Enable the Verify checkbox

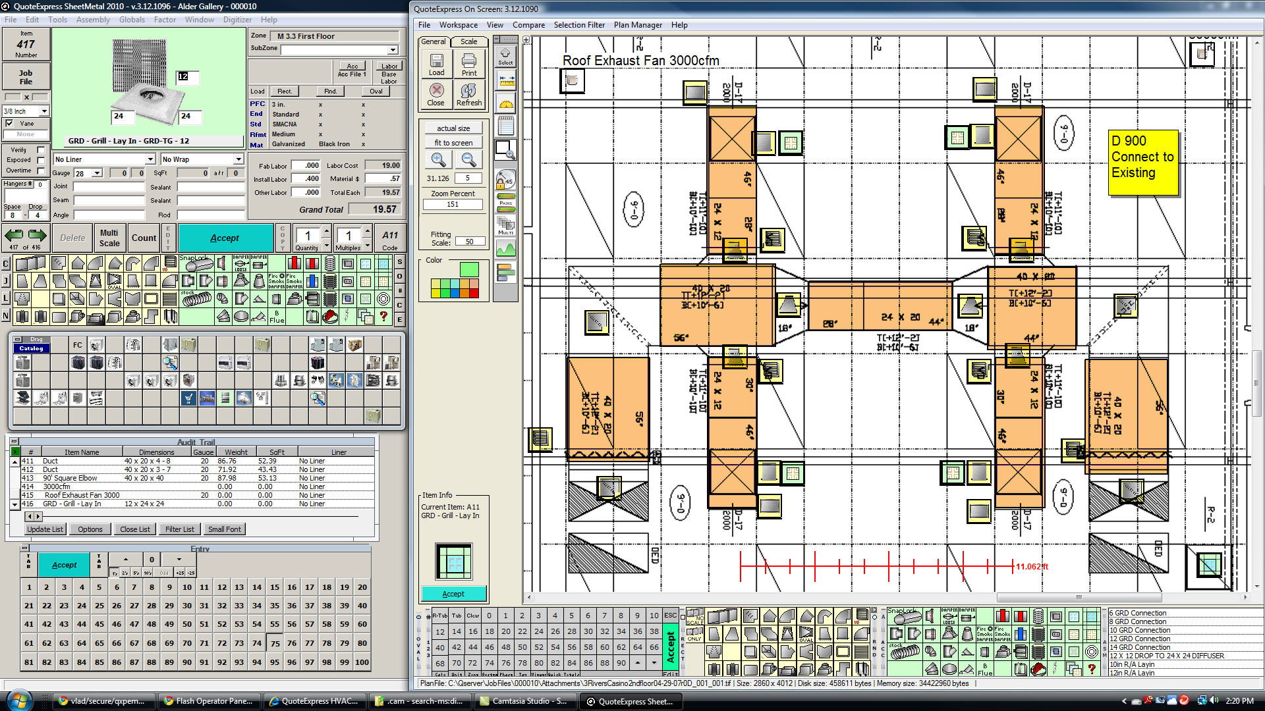point(41,149)
